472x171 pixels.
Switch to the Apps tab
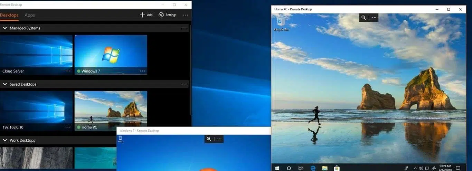point(30,15)
